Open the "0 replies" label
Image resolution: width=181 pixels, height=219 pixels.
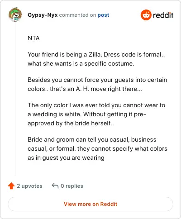tap(72, 186)
